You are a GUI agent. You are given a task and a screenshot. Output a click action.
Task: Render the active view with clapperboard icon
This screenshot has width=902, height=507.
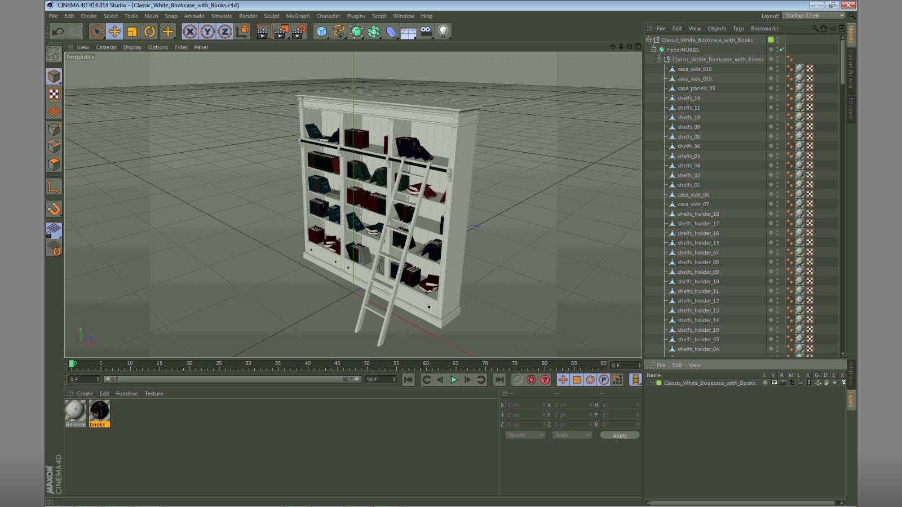pyautogui.click(x=263, y=32)
